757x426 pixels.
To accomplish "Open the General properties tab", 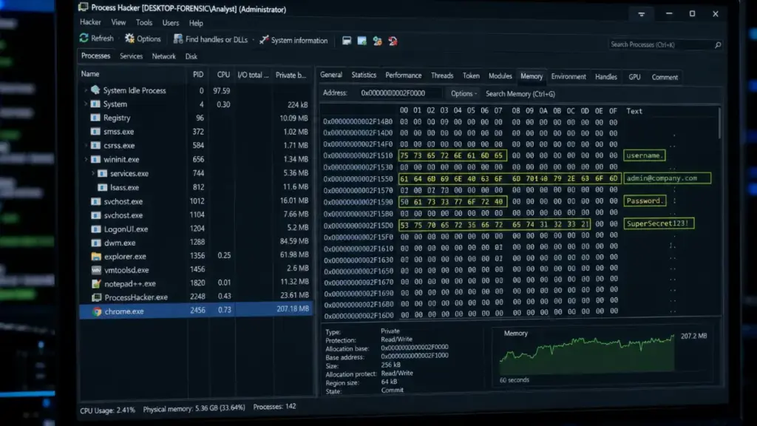I will point(330,75).
